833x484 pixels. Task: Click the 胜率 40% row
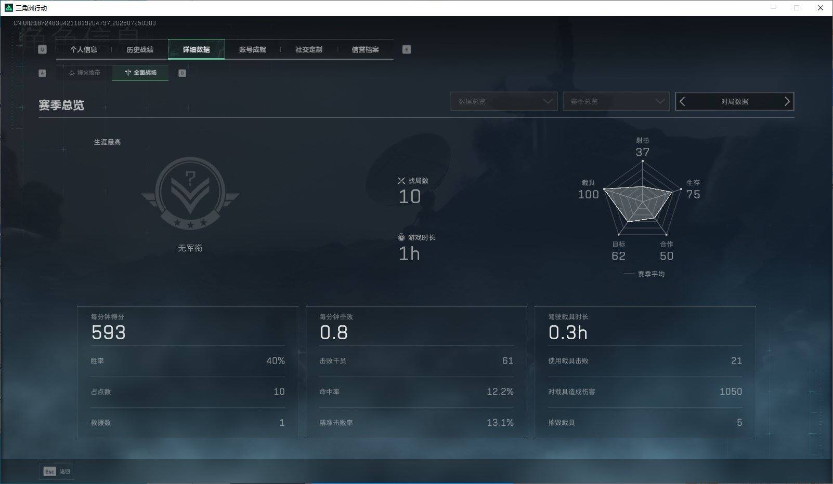tap(188, 361)
